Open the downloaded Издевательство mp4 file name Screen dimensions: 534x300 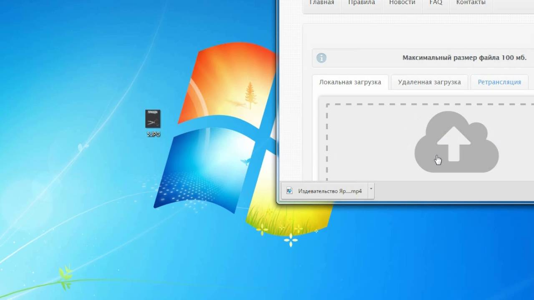click(x=330, y=191)
